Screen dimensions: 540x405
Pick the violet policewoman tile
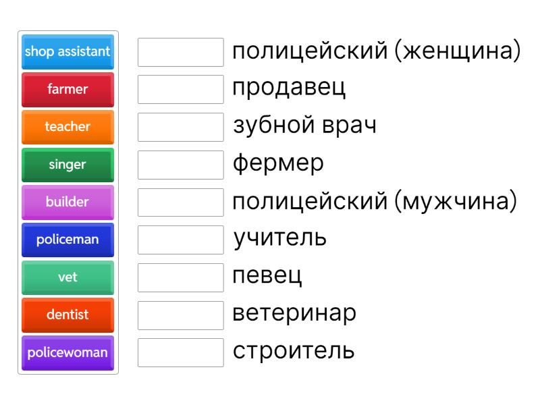click(x=67, y=352)
